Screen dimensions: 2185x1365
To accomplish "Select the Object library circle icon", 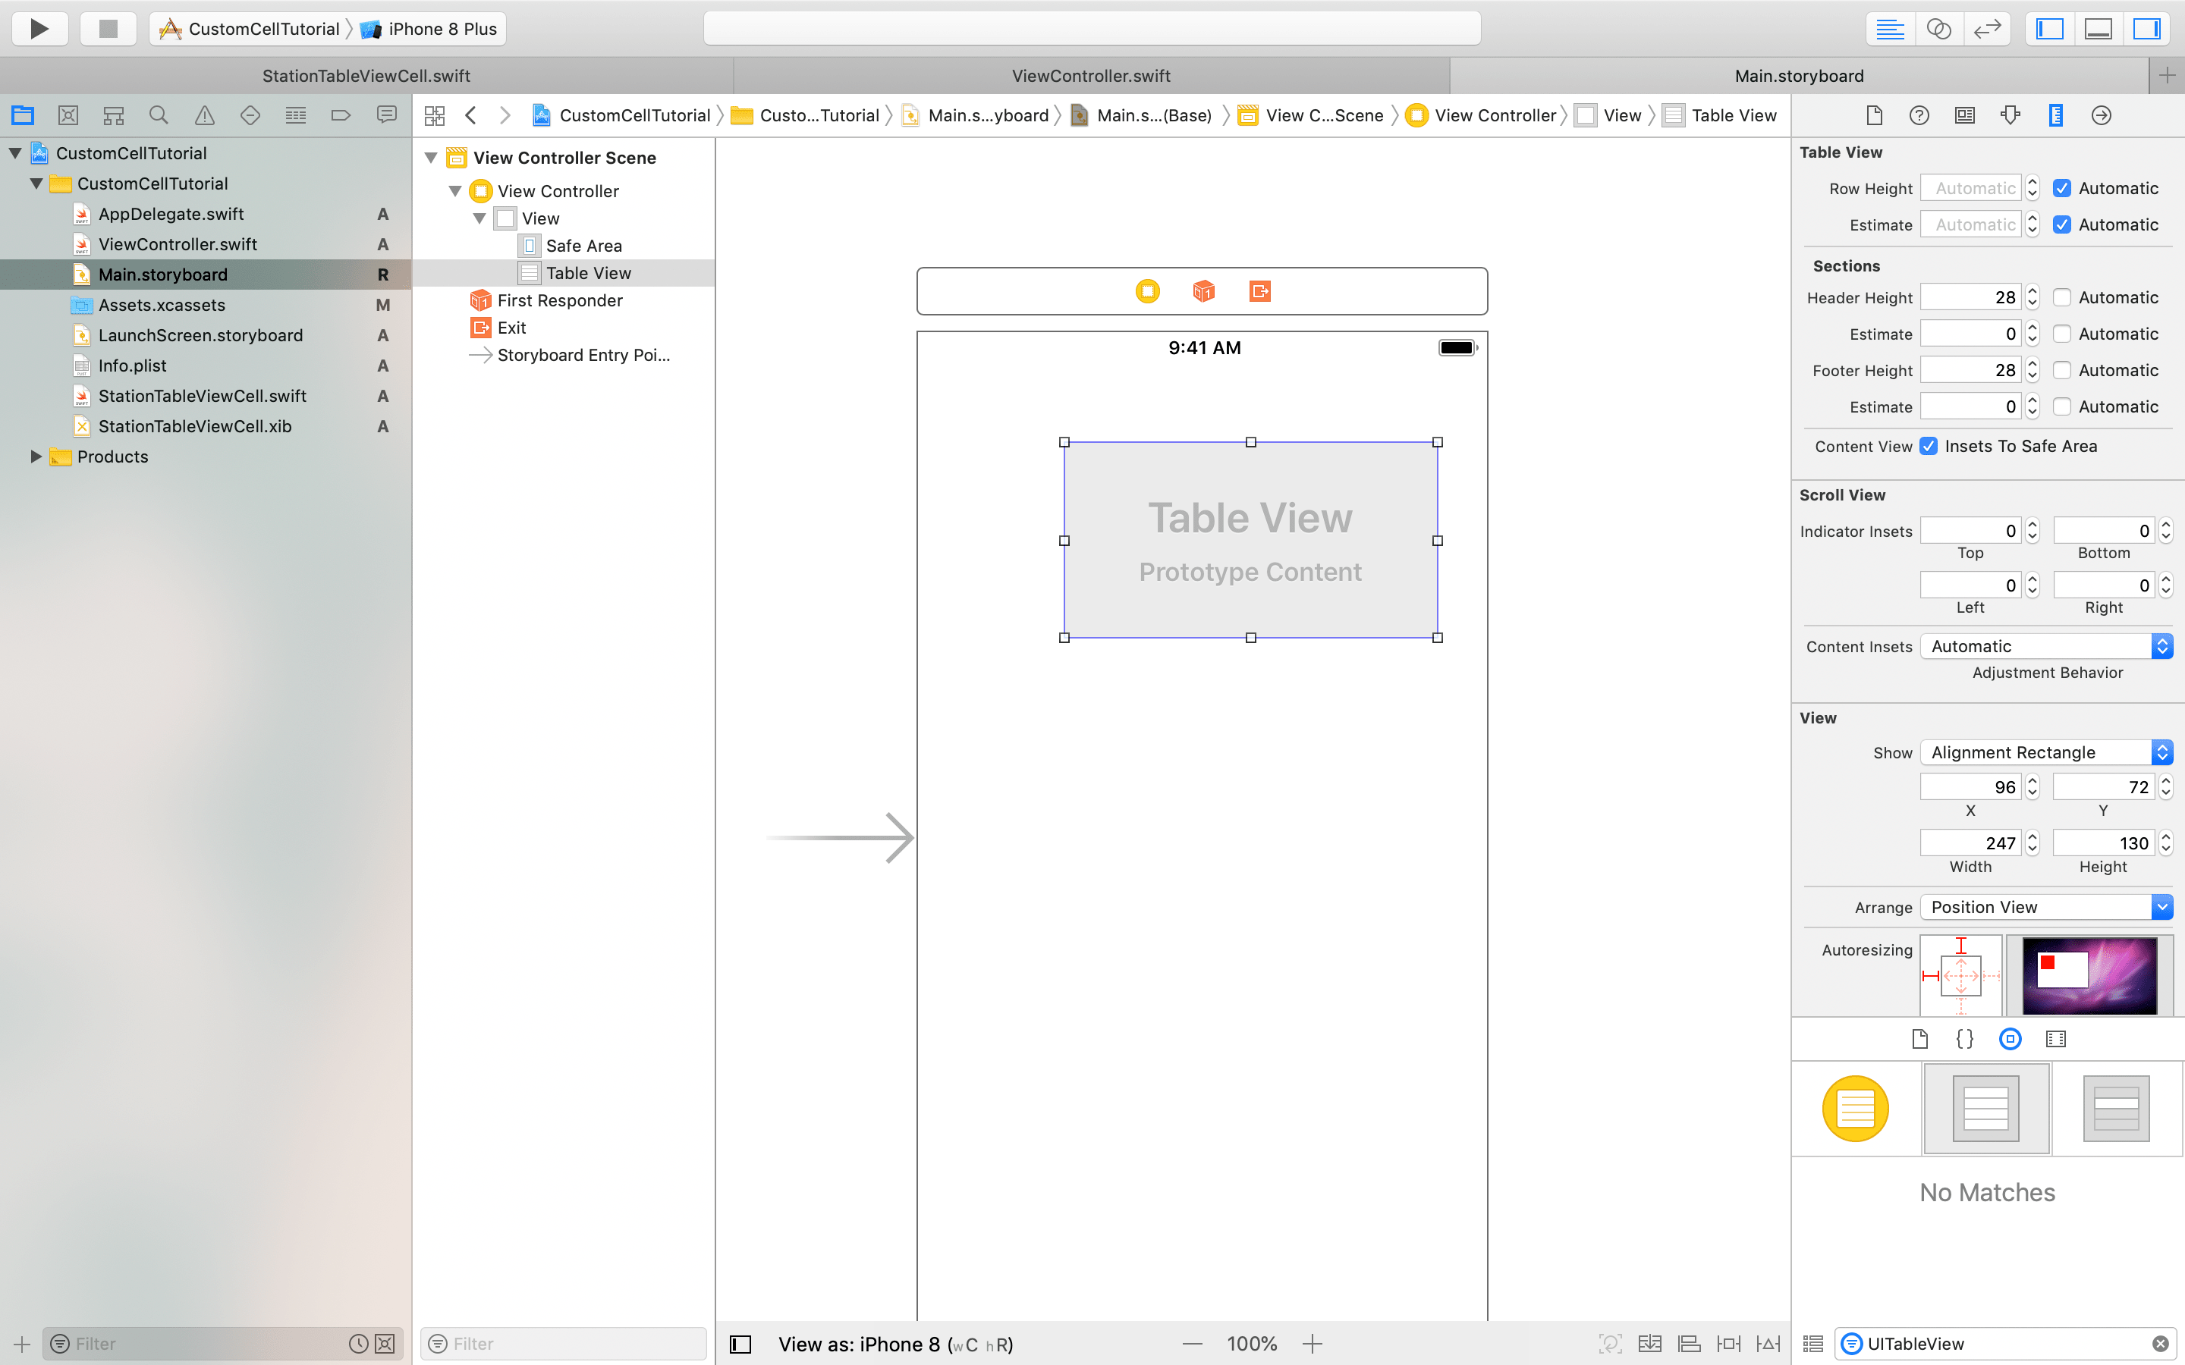I will 2010,1039.
